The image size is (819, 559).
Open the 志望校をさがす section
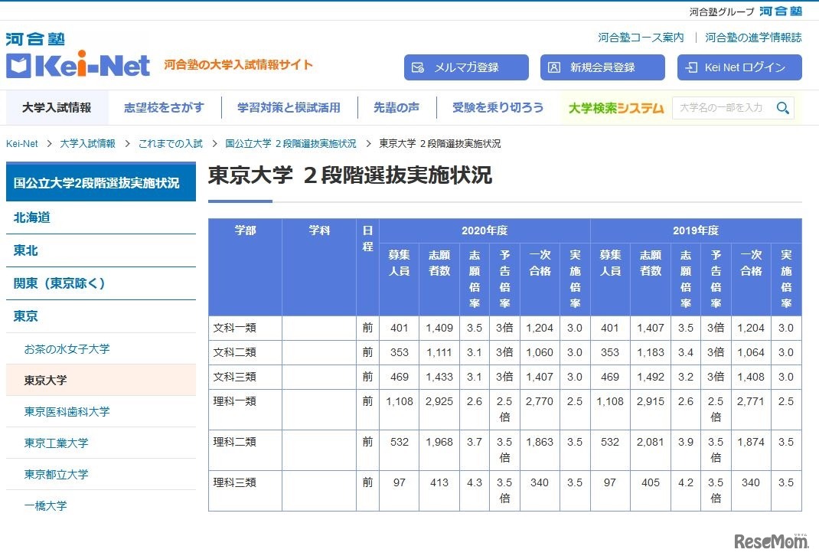(164, 108)
